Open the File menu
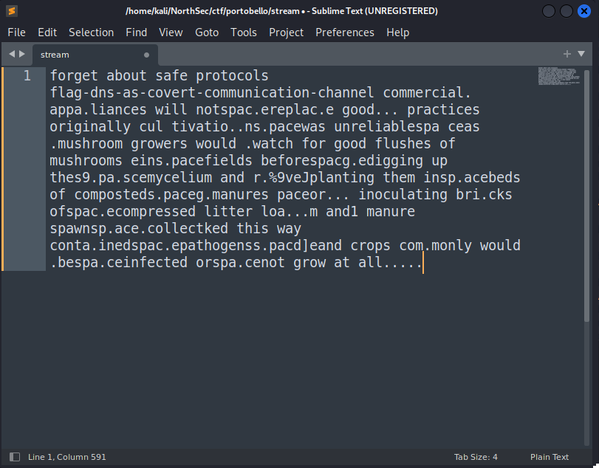Image resolution: width=599 pixels, height=468 pixels. tap(16, 32)
